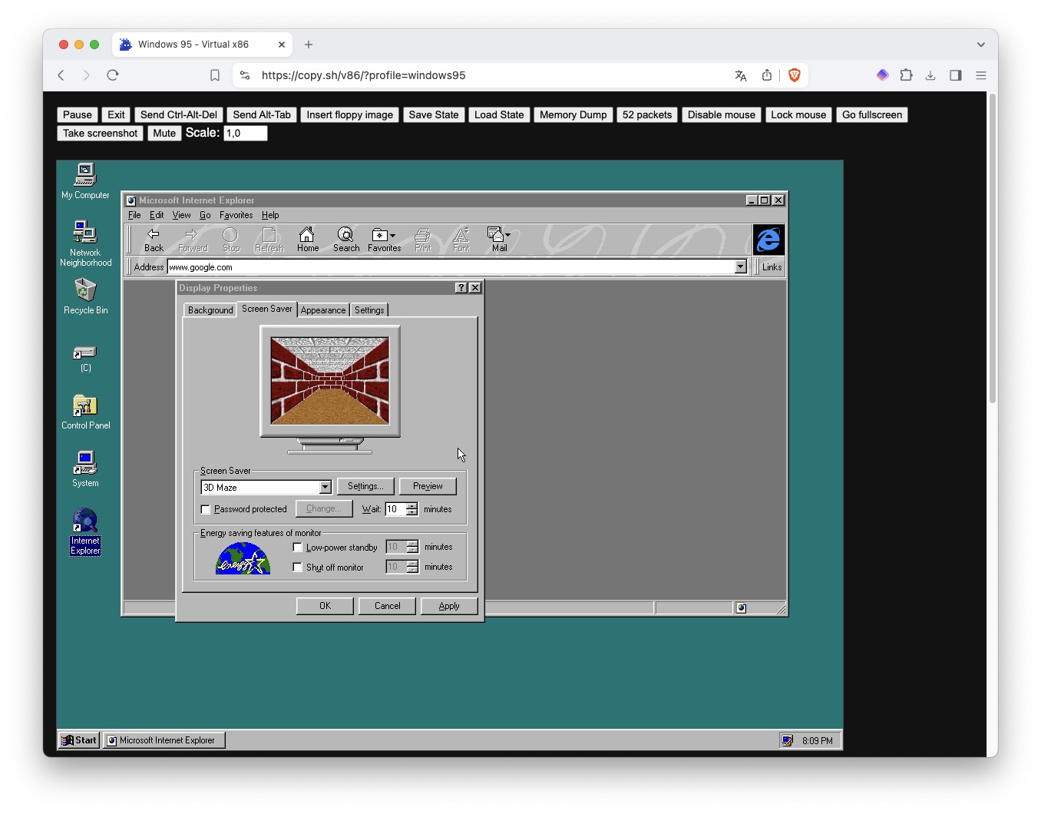This screenshot has width=1041, height=814.
Task: Select the Print icon
Action: 422,240
